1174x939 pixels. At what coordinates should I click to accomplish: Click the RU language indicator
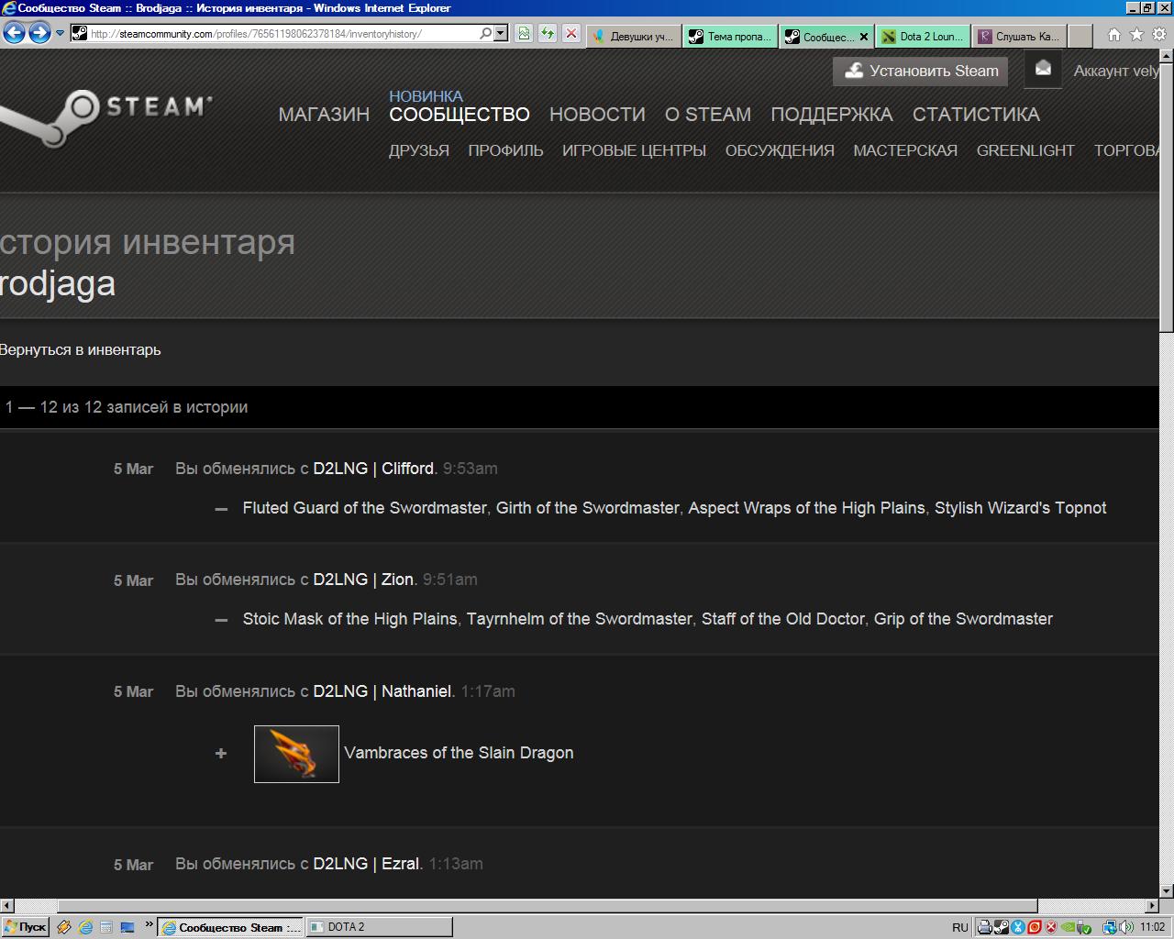coord(960,927)
